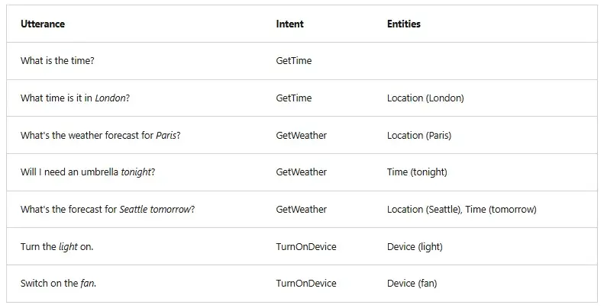This screenshot has width=604, height=308.
Task: Click the Entities column header
Action: tap(404, 24)
